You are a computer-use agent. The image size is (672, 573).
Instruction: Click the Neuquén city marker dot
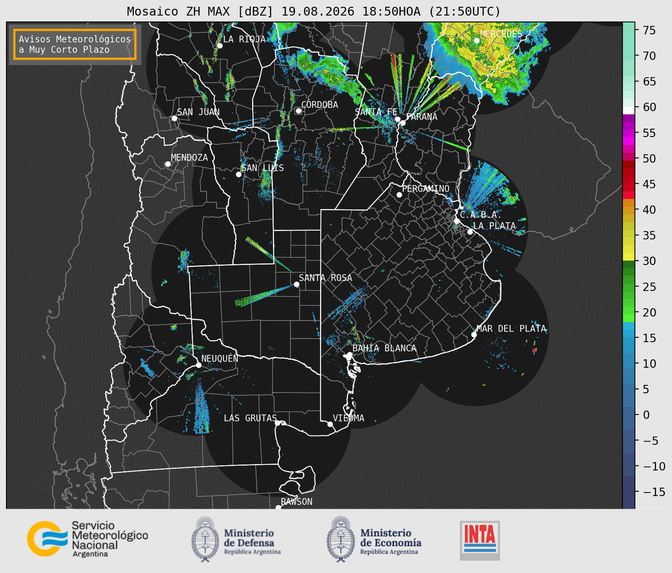point(198,365)
